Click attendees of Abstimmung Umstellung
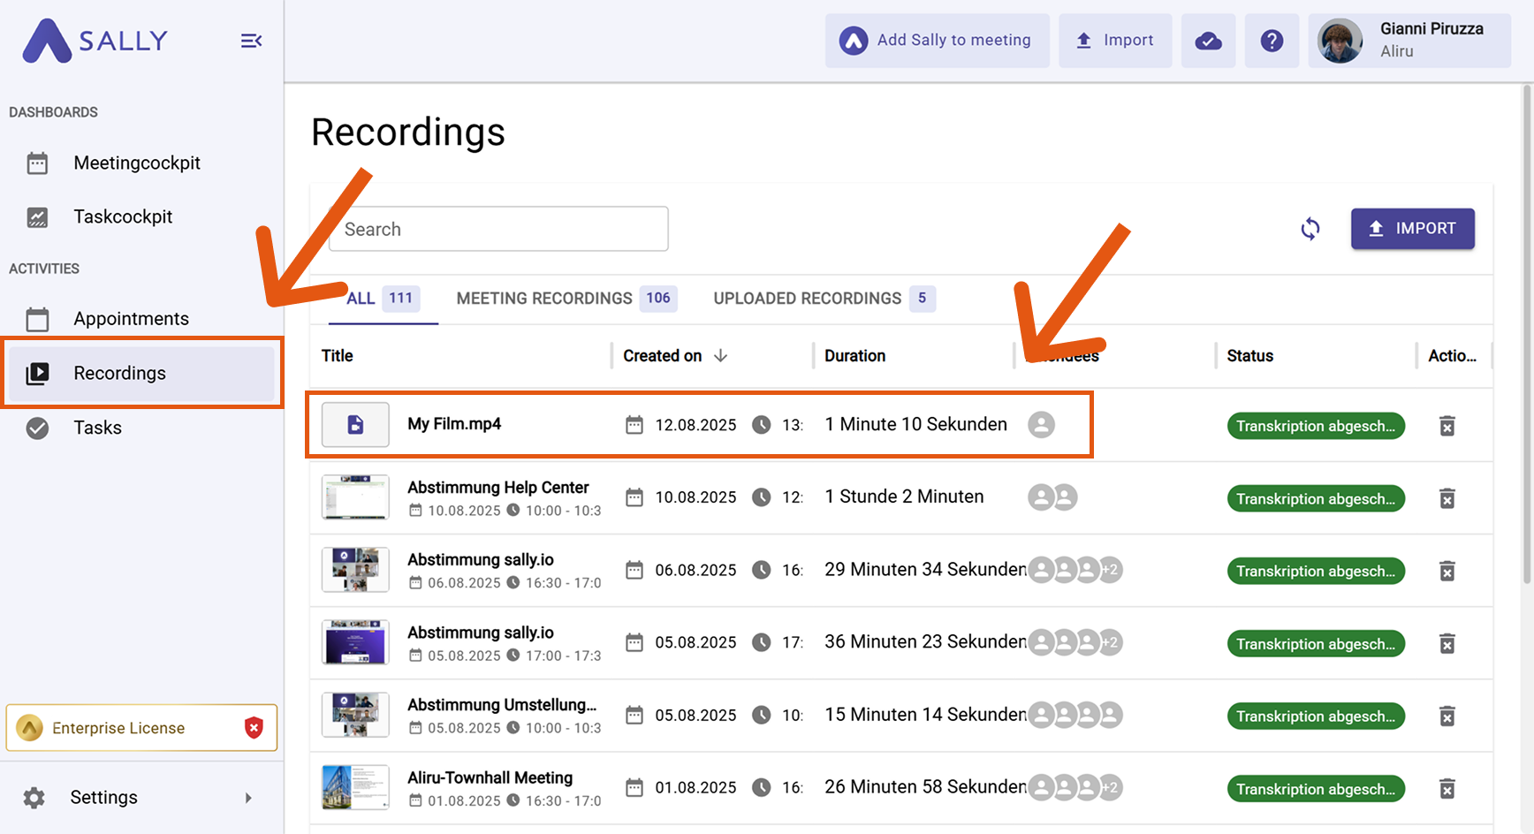Viewport: 1534px width, 834px height. tap(1075, 715)
